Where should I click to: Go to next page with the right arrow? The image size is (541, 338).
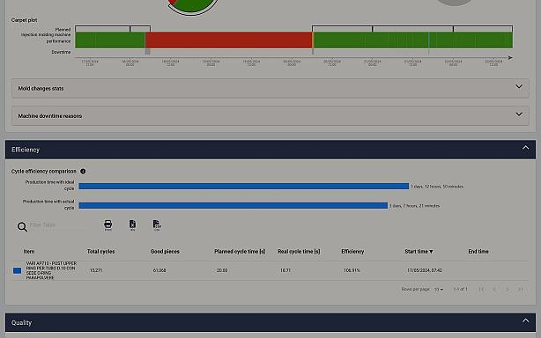pos(507,289)
